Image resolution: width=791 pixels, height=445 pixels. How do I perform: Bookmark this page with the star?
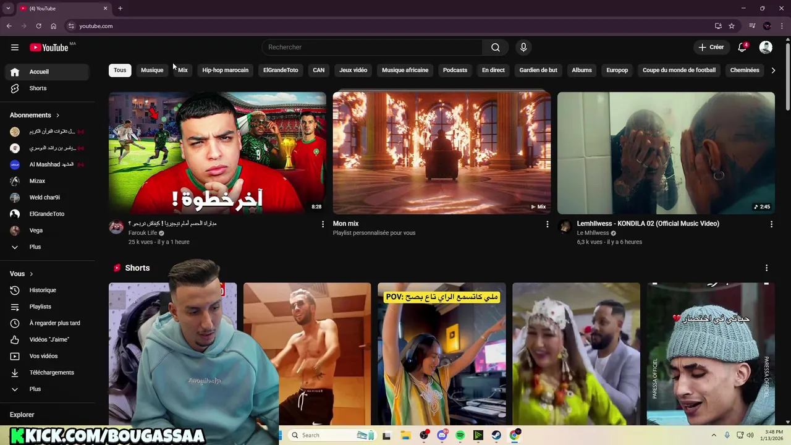732,26
